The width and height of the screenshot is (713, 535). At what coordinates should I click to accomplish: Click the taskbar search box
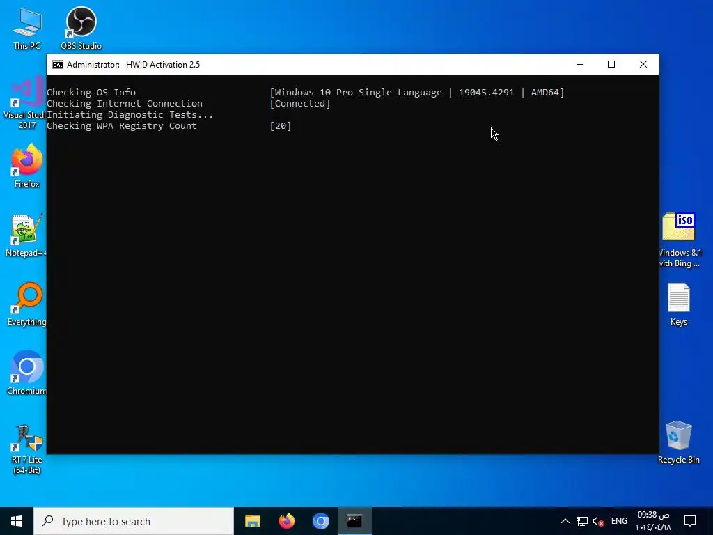pyautogui.click(x=134, y=521)
